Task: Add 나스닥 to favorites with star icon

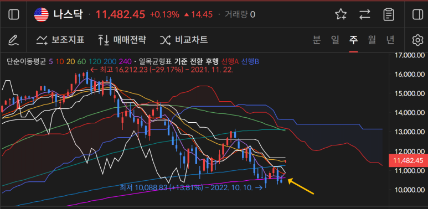Action: click(341, 14)
